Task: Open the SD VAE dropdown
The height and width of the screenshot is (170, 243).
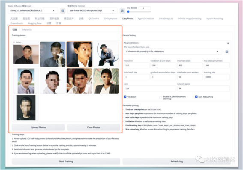Action: click(93, 11)
